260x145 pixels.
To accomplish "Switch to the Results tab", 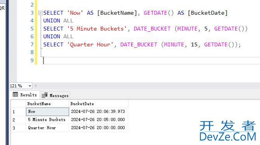I will coord(25,95).
